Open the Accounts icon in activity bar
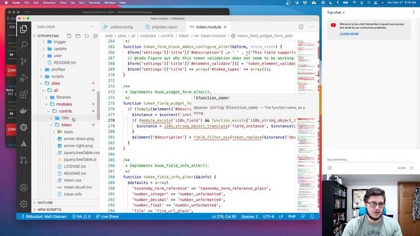The height and width of the screenshot is (236, 420). click(x=24, y=187)
